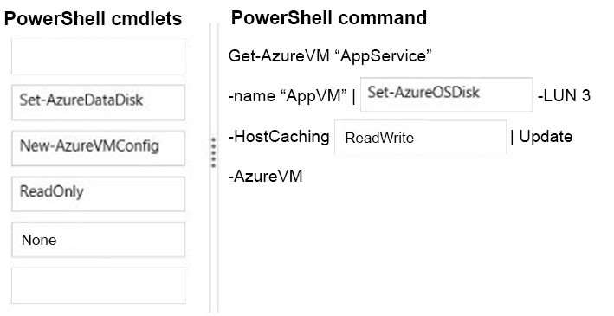Select the Set-AzureOSDisk answer field
614x316 pixels.
tap(446, 94)
